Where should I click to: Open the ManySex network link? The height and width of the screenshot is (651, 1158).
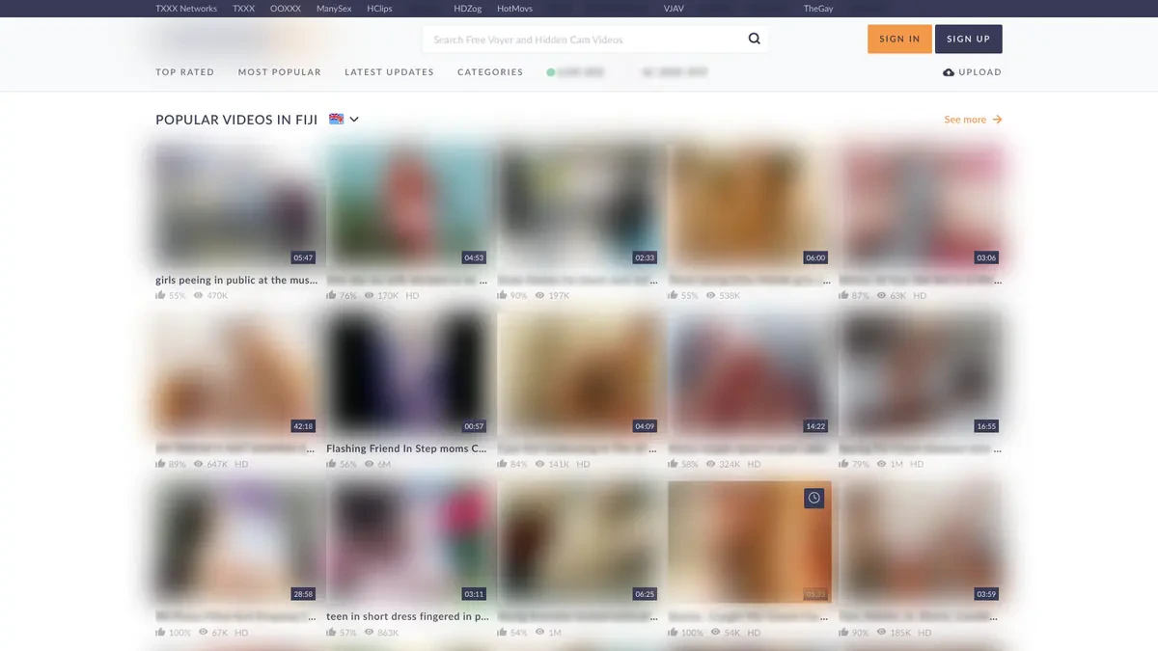tap(334, 9)
